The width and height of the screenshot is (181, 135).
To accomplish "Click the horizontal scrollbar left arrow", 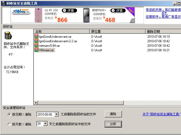I will point(36,103).
